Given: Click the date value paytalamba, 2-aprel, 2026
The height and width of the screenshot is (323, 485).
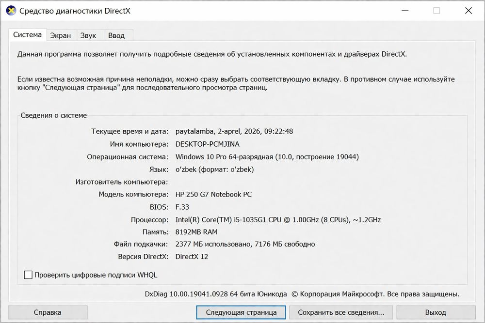Looking at the screenshot, I should (x=234, y=131).
